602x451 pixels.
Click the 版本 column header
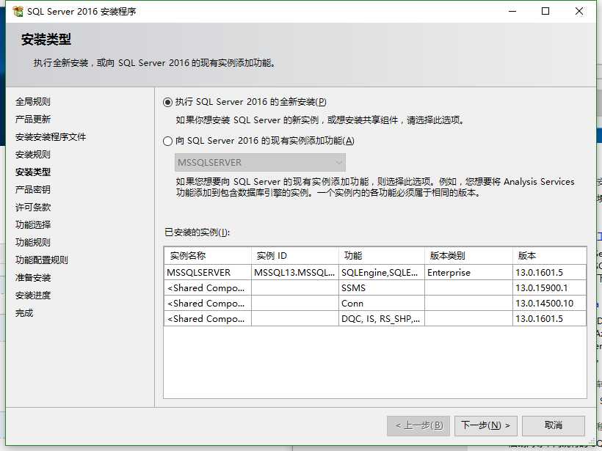tap(549, 256)
